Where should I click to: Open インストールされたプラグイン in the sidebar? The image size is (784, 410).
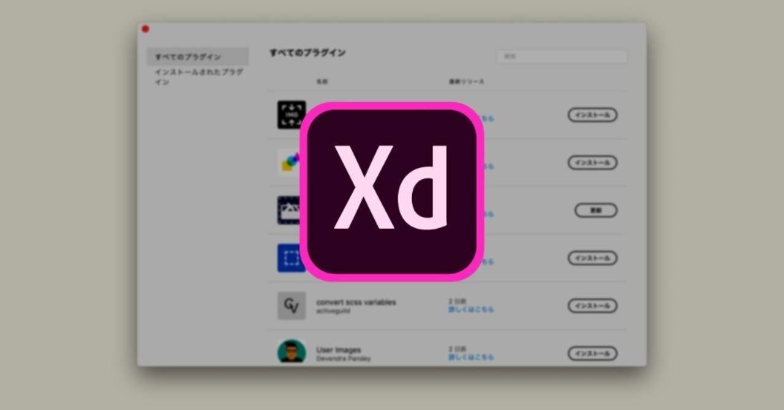[x=198, y=77]
